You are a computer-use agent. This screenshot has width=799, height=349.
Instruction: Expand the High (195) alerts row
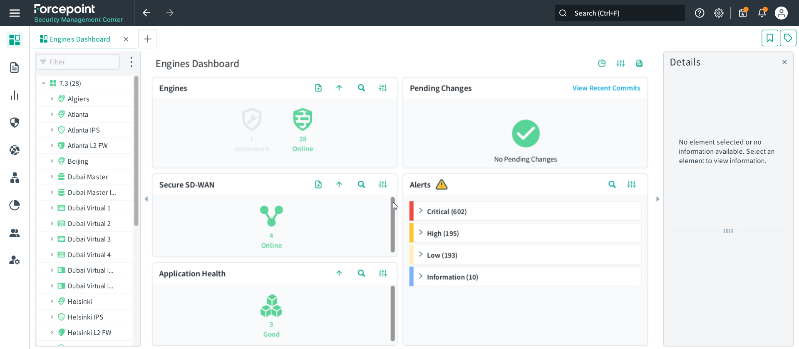click(421, 233)
